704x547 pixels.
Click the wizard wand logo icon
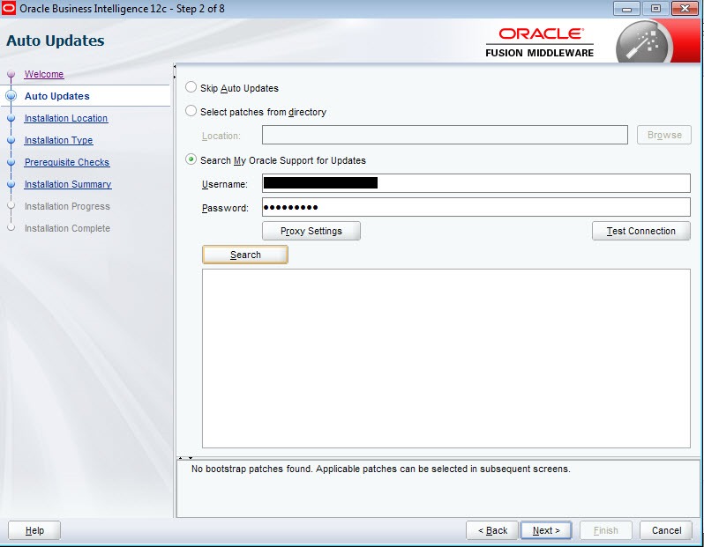[644, 43]
